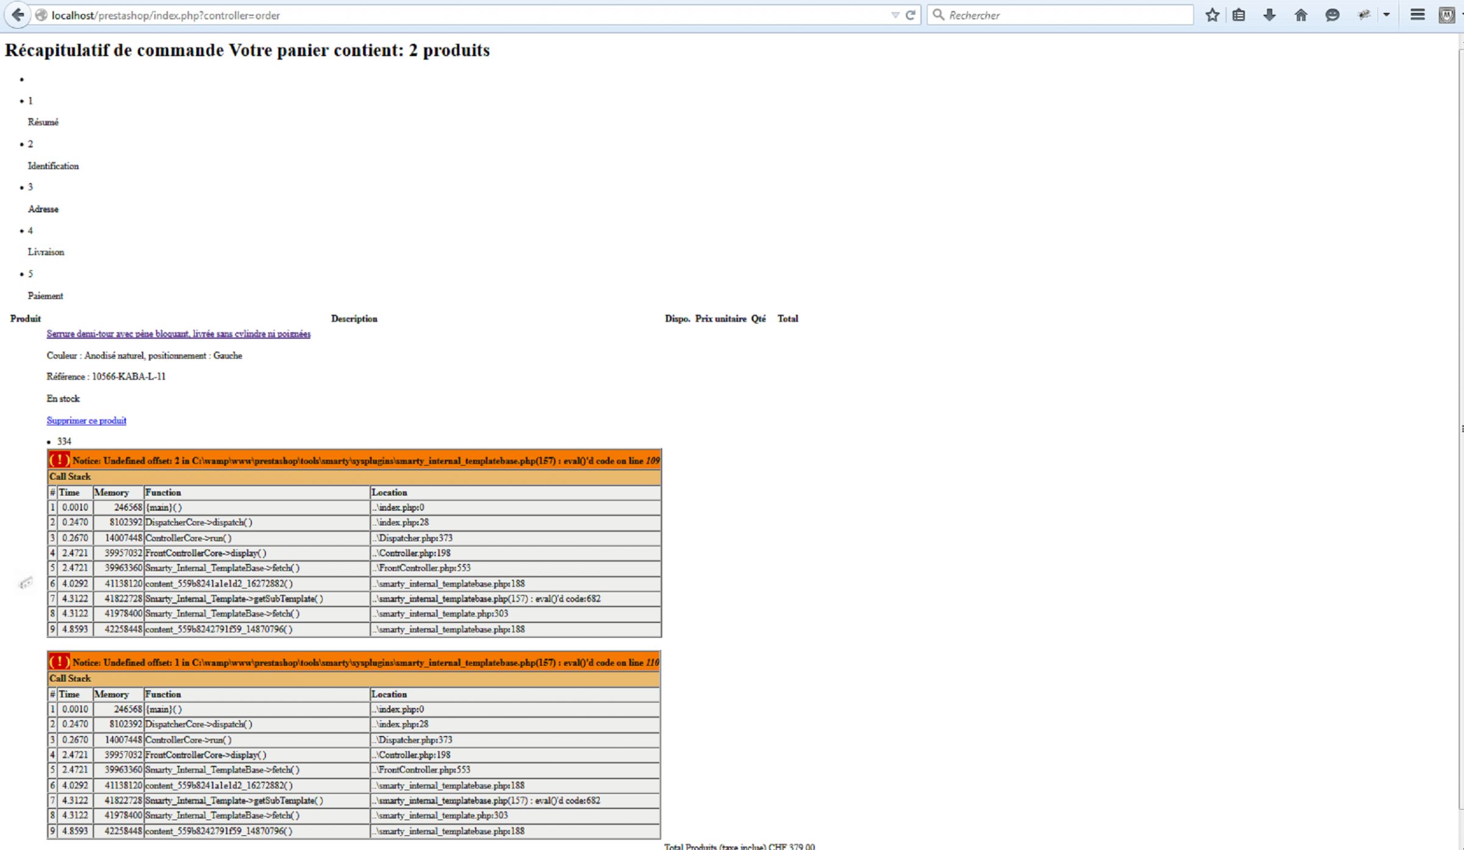Open the bookmarks list icon
1464x850 pixels.
(x=1238, y=15)
